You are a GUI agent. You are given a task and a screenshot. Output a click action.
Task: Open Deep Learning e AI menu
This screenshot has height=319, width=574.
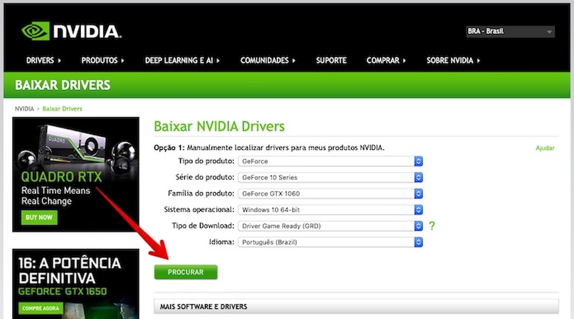[182, 61]
